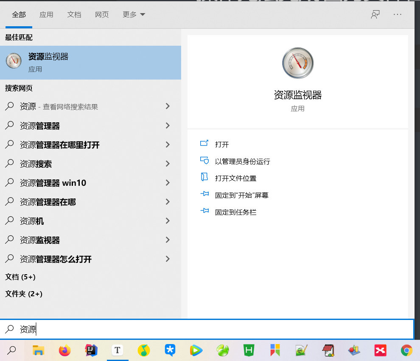Open the 更多 dropdown menu
Screen dimensions: 420x361
[x=134, y=14]
